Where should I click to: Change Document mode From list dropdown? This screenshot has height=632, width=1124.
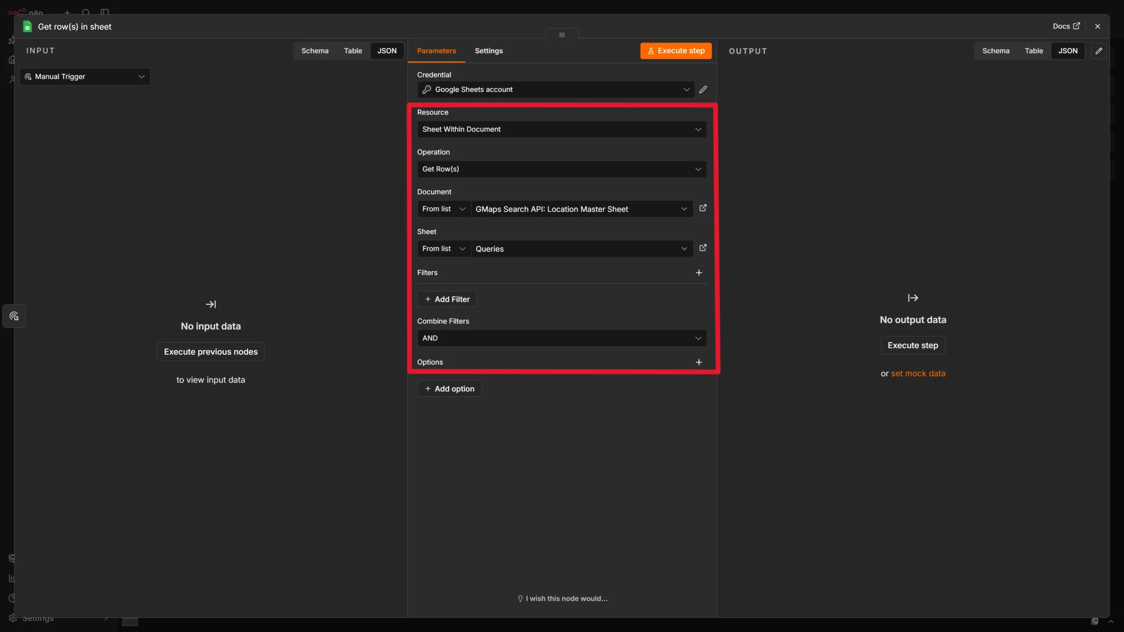444,209
